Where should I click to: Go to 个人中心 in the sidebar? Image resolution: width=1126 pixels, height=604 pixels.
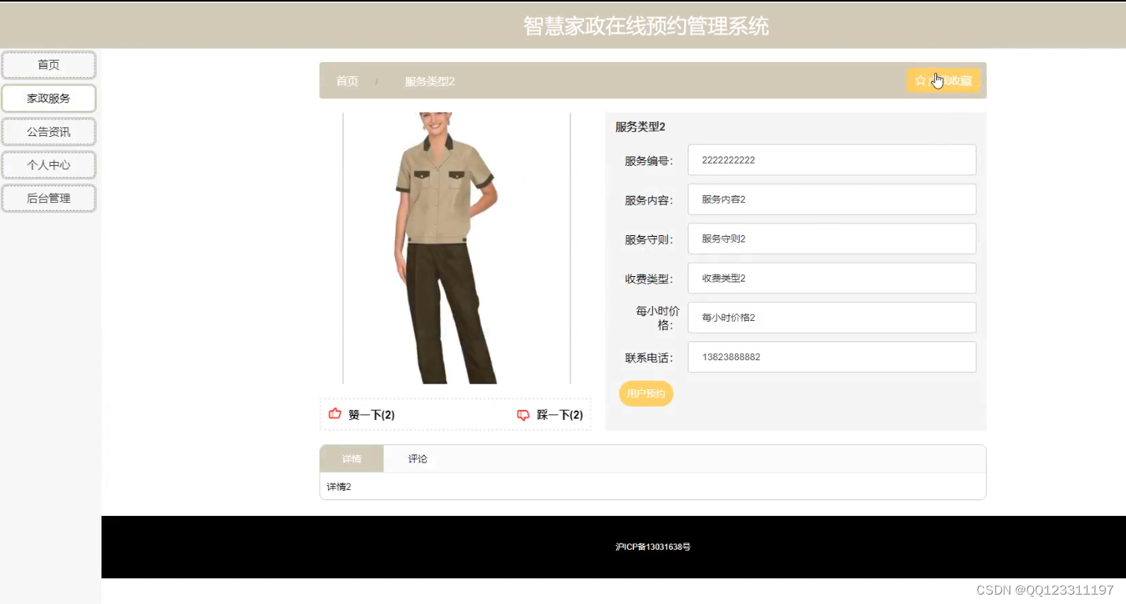coord(49,164)
